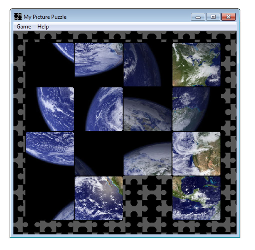Select the second-row tile with the grey cloudy dome
This screenshot has height=250, width=255.
(147, 109)
